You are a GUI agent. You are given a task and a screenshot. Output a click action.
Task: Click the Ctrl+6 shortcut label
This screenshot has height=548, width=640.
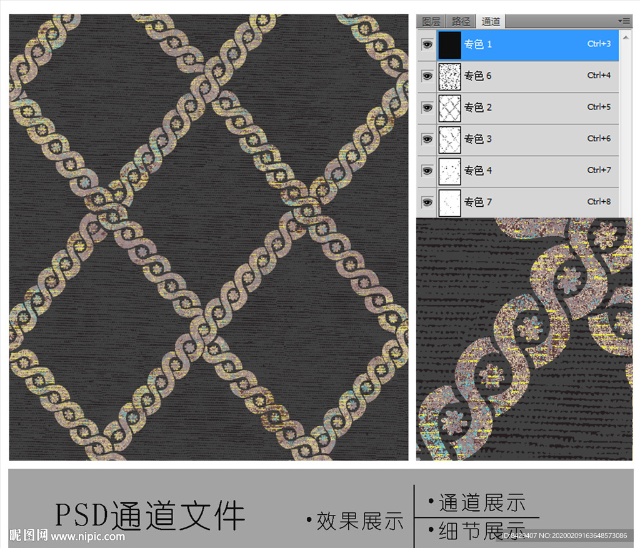coord(599,138)
